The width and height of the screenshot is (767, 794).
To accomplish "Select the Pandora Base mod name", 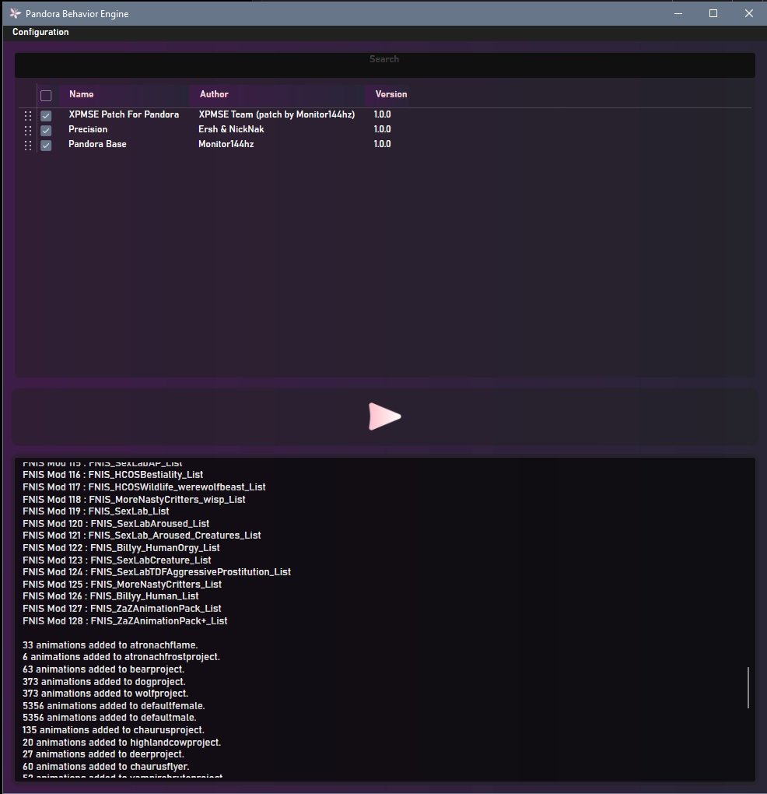I will click(98, 144).
